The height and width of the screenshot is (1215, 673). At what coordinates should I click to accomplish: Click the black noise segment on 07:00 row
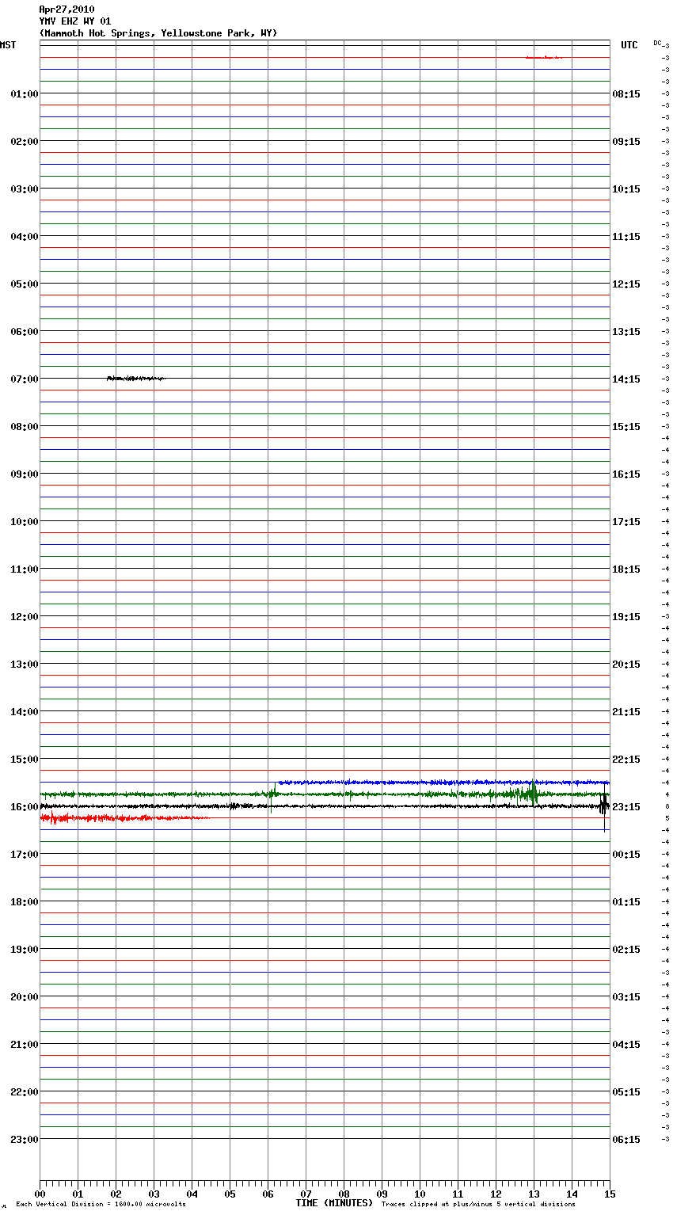(136, 379)
